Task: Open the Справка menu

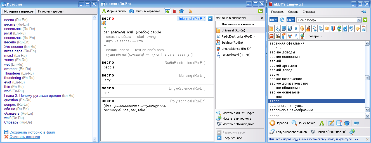Action: click(x=308, y=12)
